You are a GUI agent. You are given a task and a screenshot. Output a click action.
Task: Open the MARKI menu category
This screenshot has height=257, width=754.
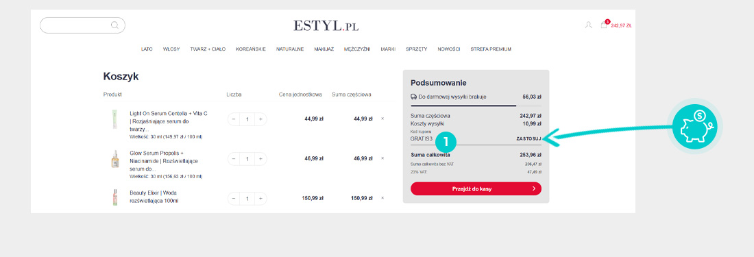(388, 49)
